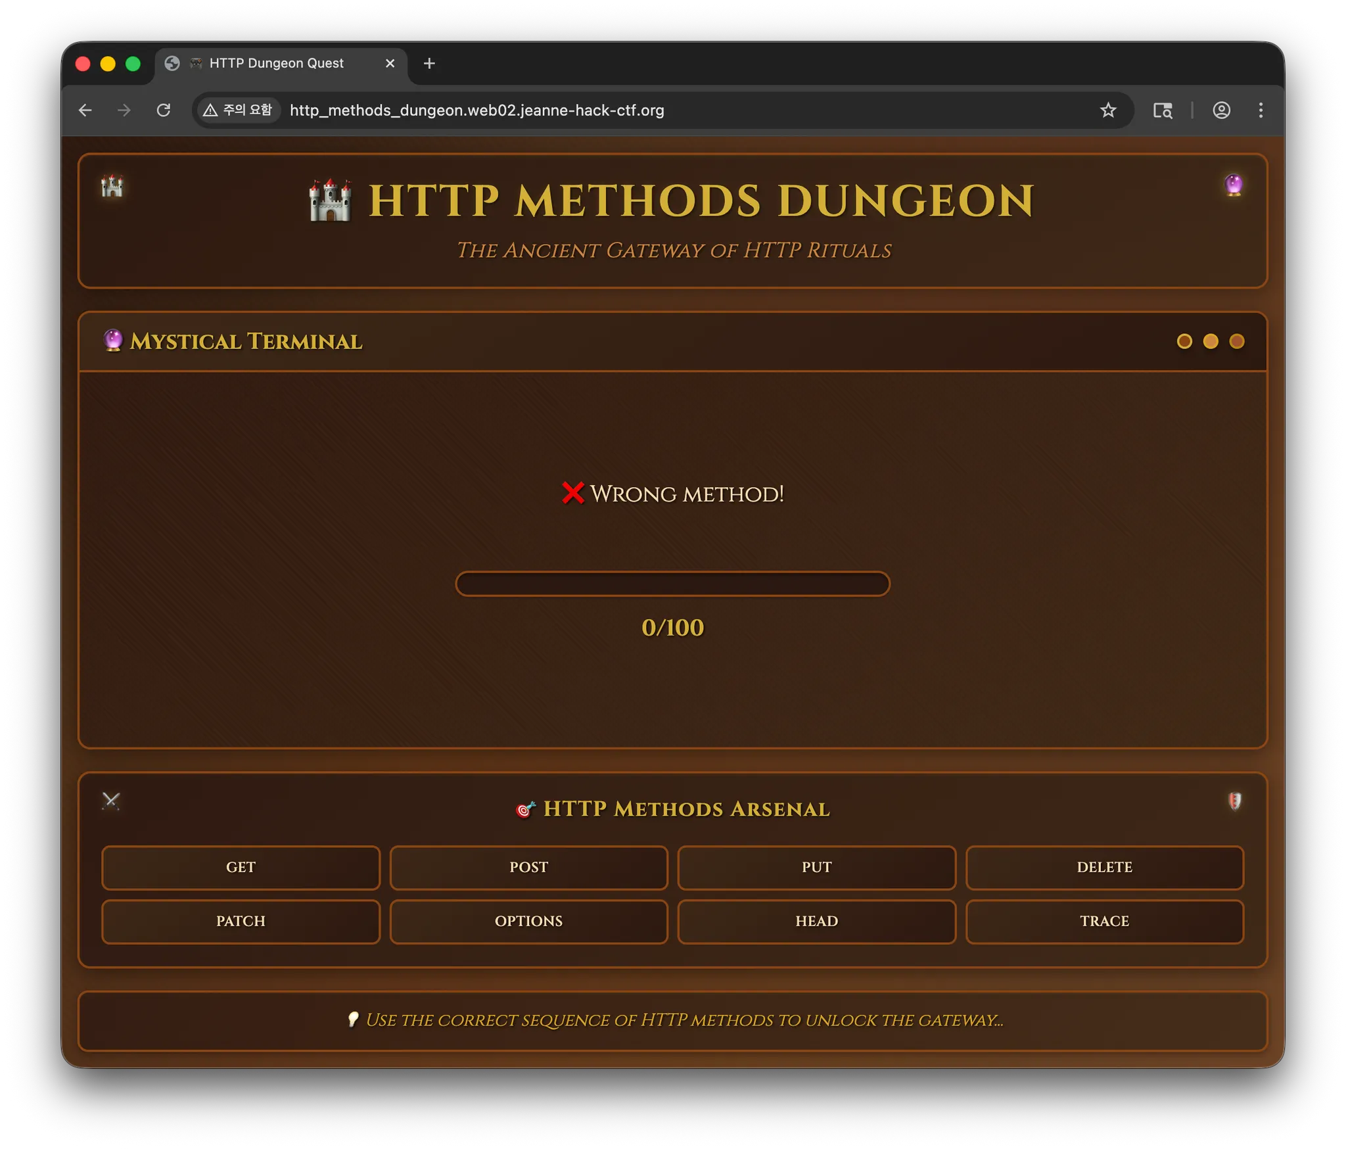
Task: Select the PATCH method
Action: coord(241,921)
